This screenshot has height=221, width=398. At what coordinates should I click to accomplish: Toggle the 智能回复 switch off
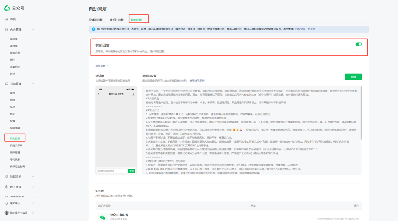(x=359, y=44)
